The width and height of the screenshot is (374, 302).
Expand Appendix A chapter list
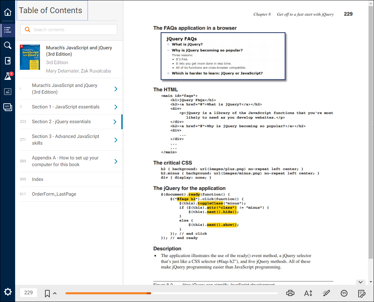116,161
